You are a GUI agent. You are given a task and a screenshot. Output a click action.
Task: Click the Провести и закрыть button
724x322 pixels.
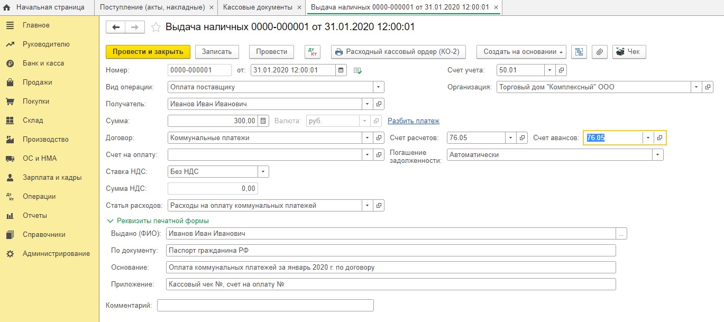[148, 52]
